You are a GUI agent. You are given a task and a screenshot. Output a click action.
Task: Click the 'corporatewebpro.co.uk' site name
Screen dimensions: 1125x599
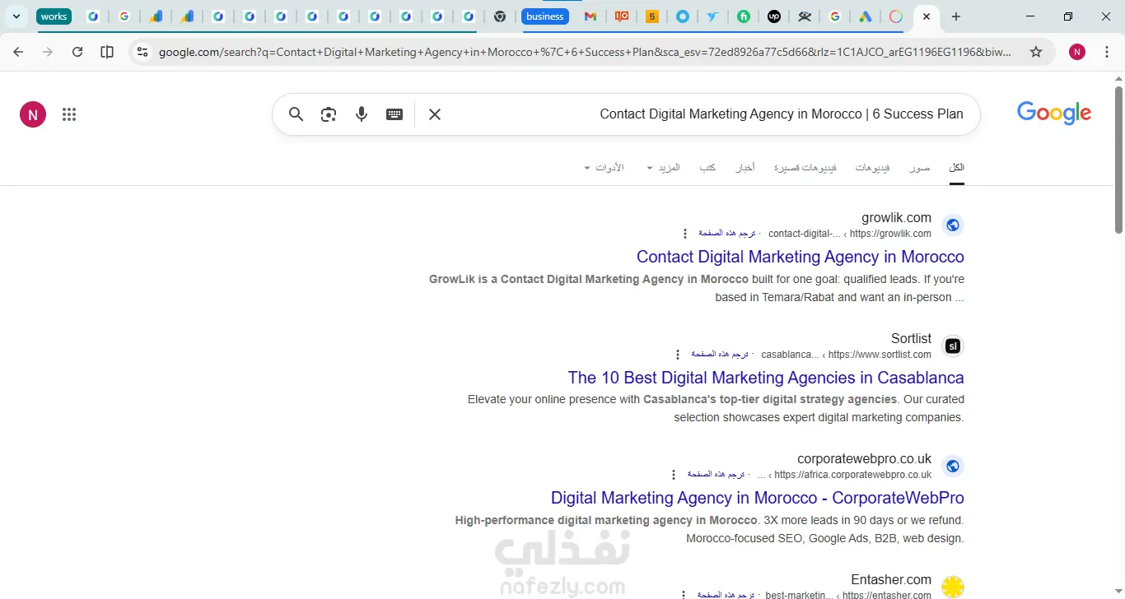pyautogui.click(x=864, y=459)
